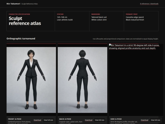Screen dimensions: 165x124
Task: Select the 'Black industrial finish' text
Action: (x=135, y=20)
